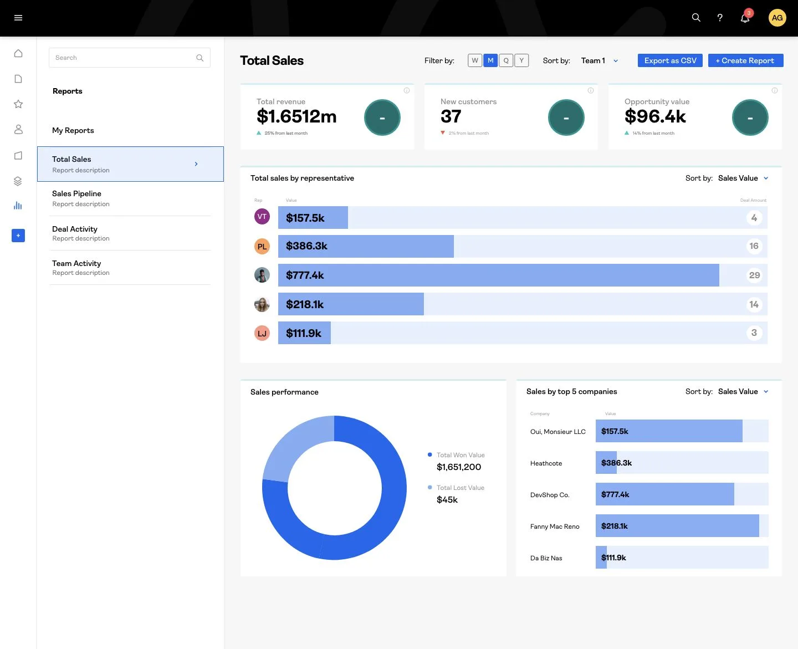798x649 pixels.
Task: Open the help question mark icon
Action: tap(719, 18)
